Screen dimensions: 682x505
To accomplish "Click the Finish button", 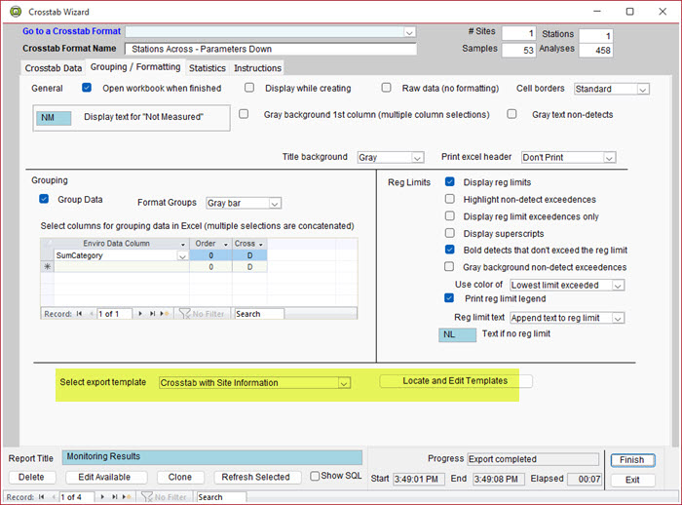I will coord(632,460).
